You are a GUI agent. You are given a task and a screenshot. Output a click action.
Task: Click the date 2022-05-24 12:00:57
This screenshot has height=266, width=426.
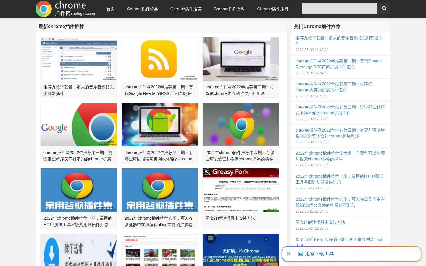coord(312,228)
